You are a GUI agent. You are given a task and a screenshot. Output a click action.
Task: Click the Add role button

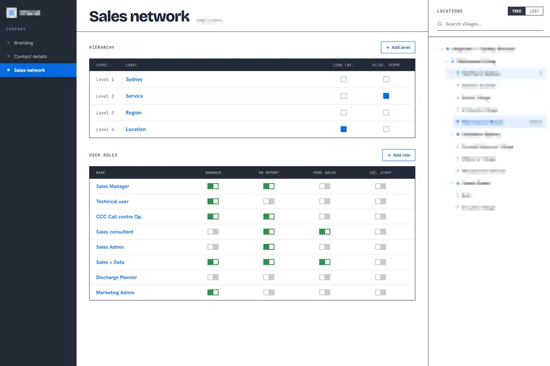click(399, 155)
